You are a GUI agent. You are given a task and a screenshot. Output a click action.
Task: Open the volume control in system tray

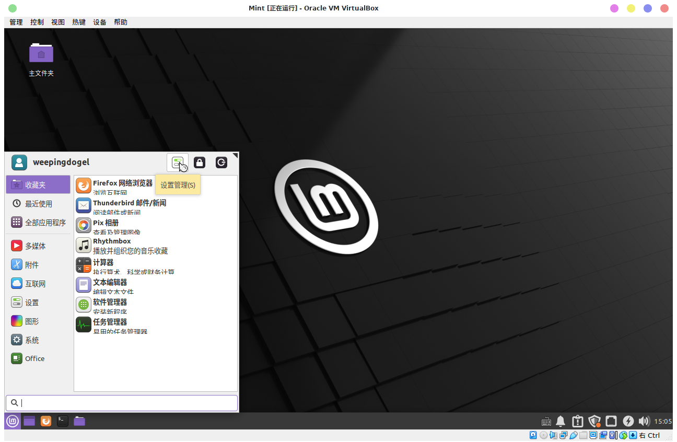click(x=644, y=421)
